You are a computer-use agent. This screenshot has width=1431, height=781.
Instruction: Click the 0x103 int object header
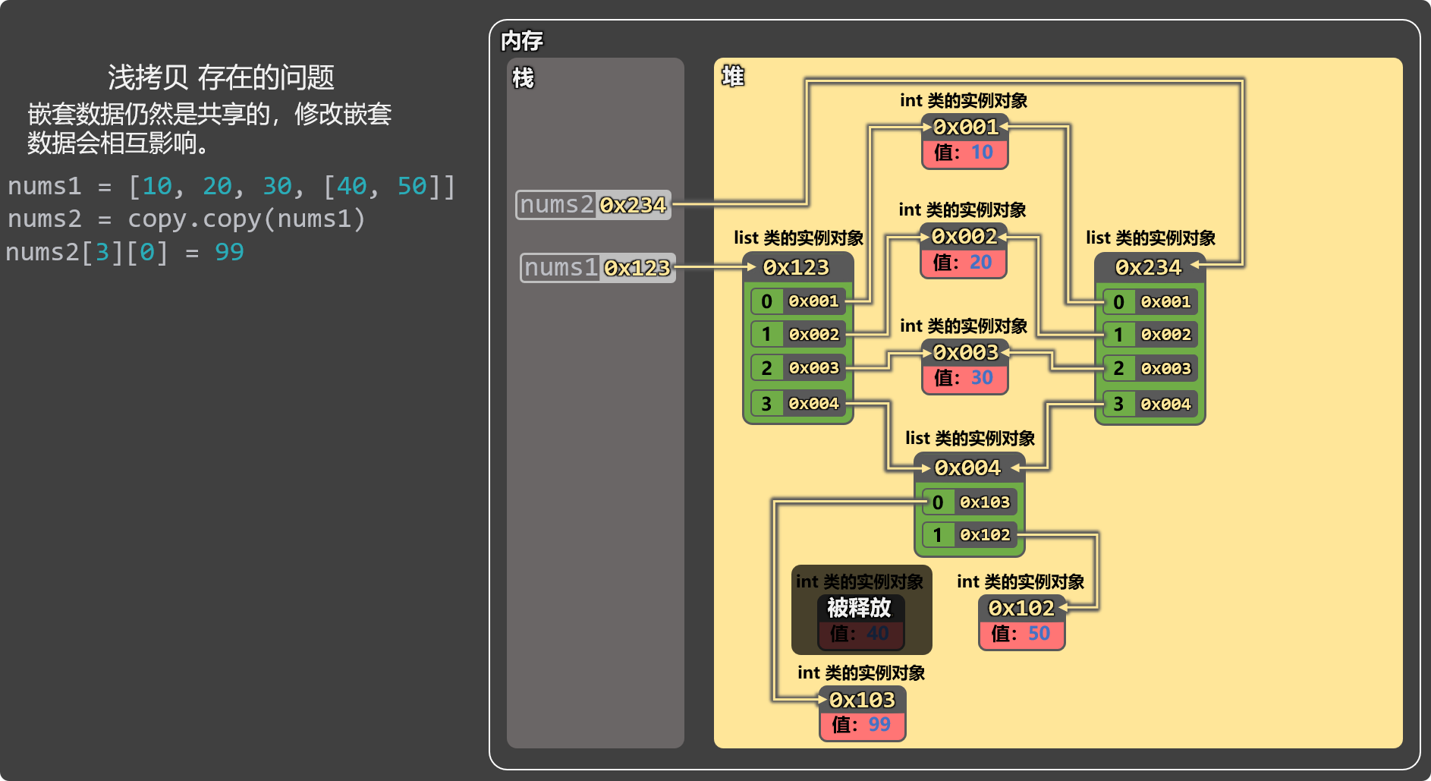point(862,700)
